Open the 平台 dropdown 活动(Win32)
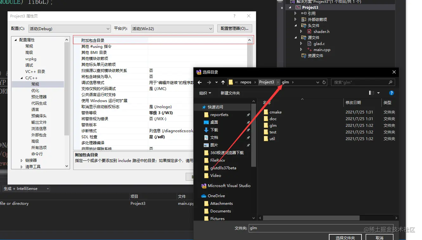Screen dimensions: 422x240 pos(172,29)
